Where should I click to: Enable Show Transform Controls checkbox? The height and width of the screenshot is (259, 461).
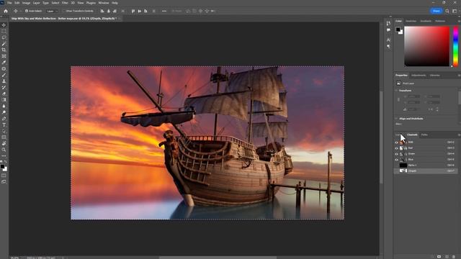63,12
